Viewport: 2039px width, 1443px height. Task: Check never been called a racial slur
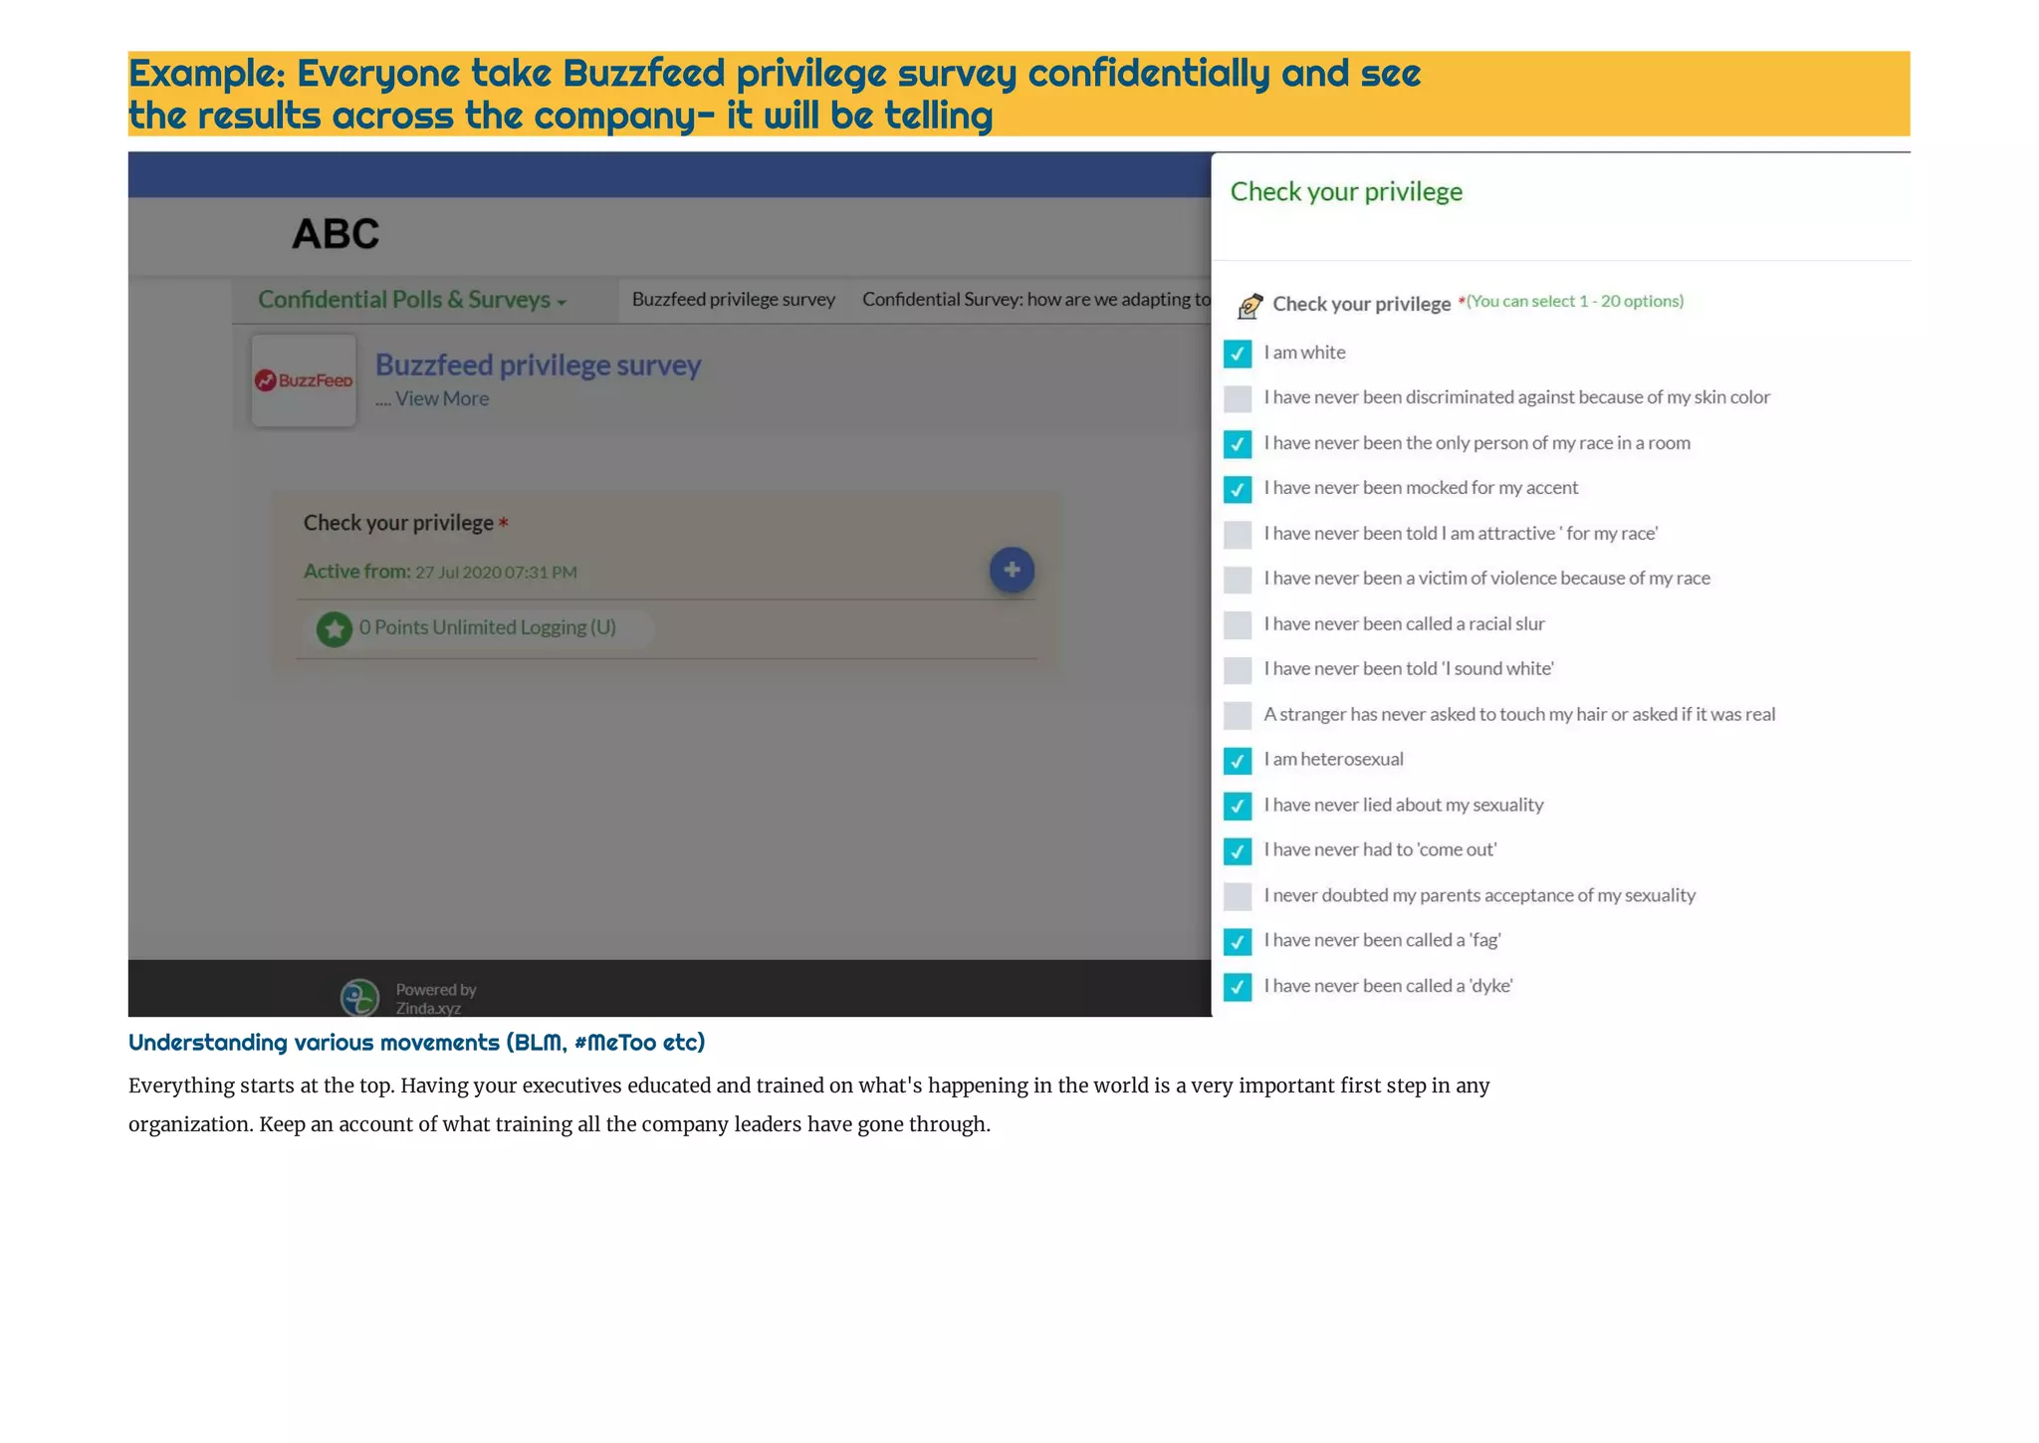click(1238, 624)
